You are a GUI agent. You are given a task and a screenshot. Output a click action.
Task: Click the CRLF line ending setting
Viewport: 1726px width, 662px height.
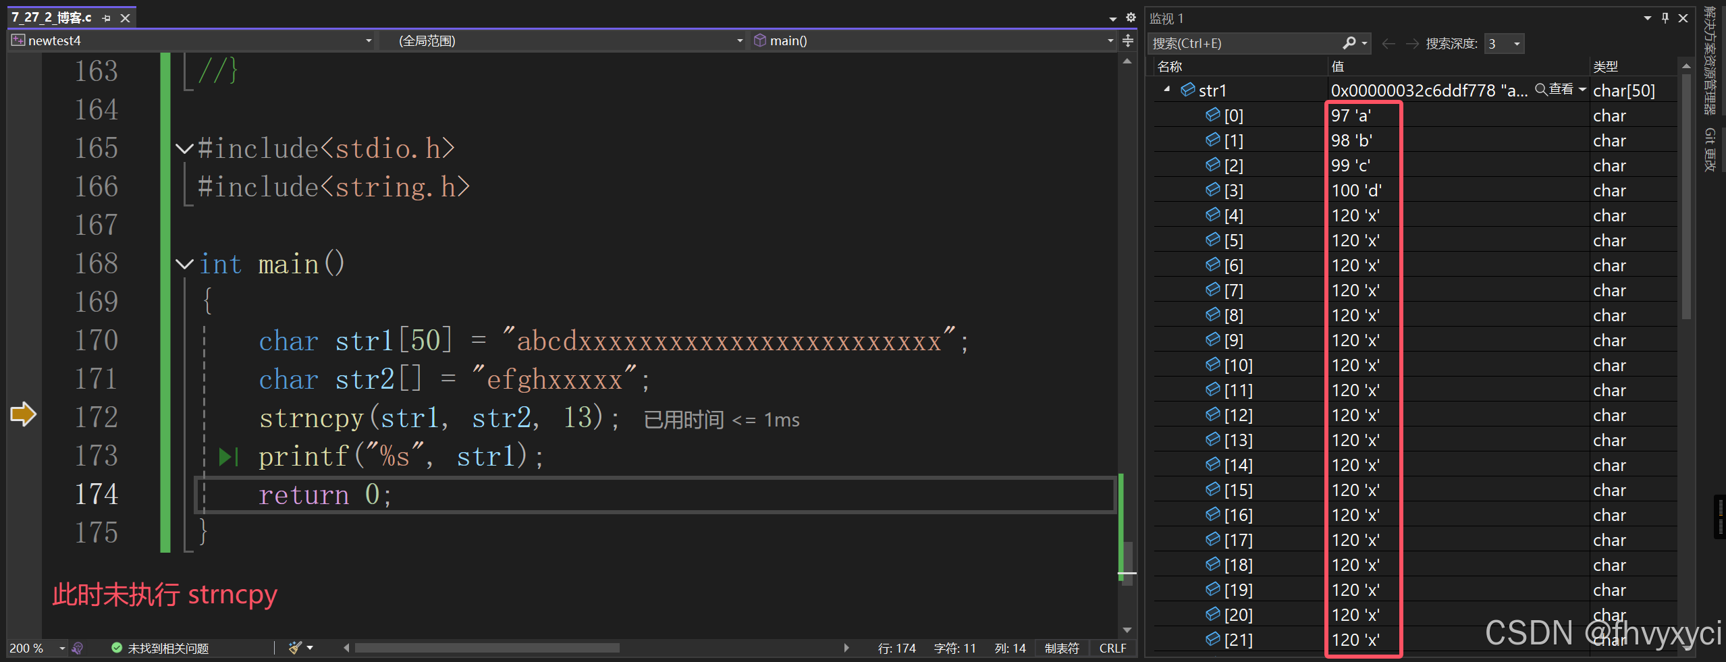click(1112, 648)
